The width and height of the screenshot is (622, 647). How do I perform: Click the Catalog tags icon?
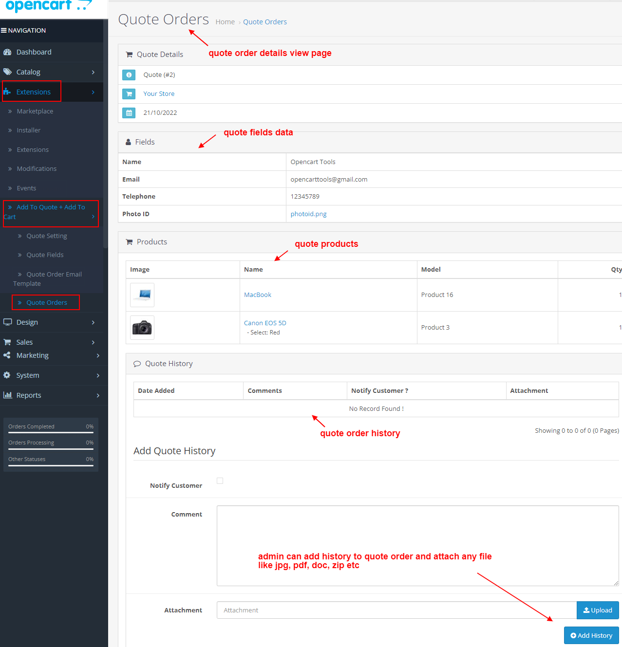click(7, 72)
